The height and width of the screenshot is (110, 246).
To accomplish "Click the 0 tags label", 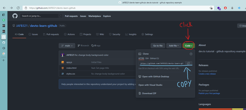I will [96, 46].
